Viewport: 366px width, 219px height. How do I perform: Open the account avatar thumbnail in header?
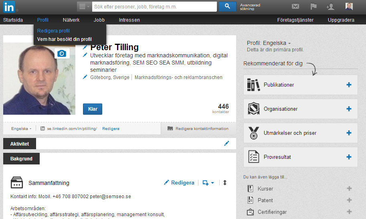pos(349,6)
